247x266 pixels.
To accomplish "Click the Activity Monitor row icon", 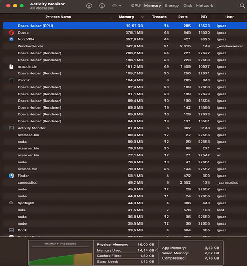I will (11, 128).
